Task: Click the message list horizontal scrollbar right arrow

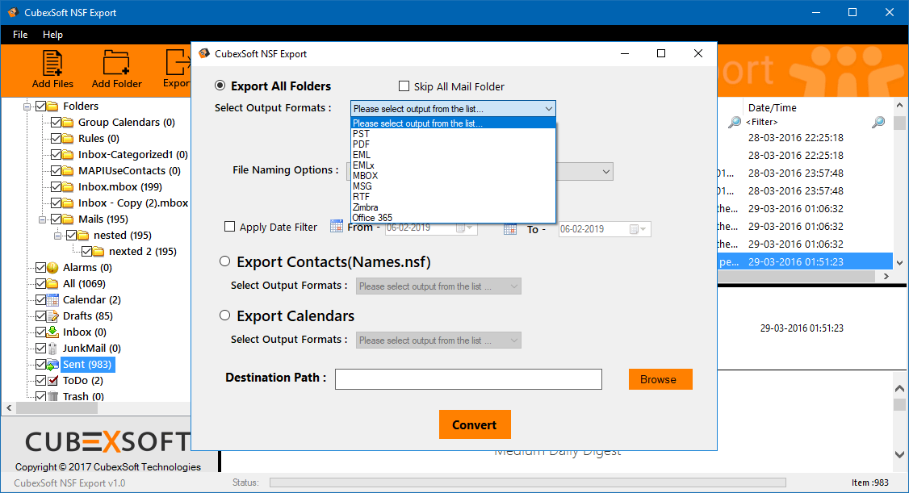Action: (886, 277)
